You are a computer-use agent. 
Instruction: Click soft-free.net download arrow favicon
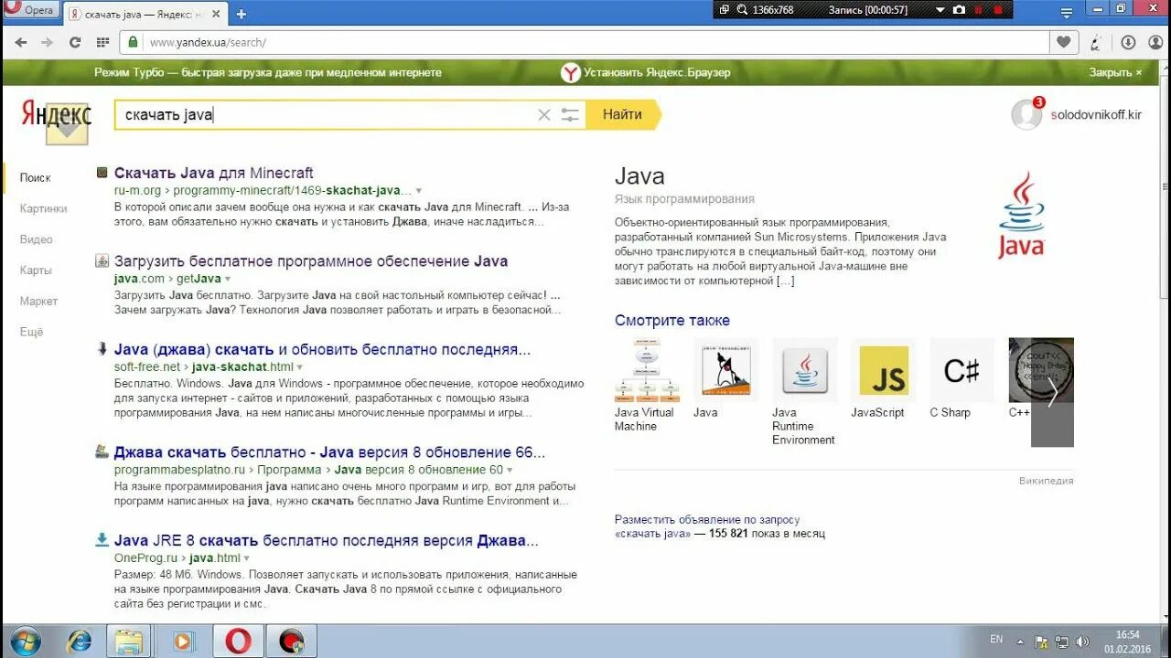pos(102,348)
